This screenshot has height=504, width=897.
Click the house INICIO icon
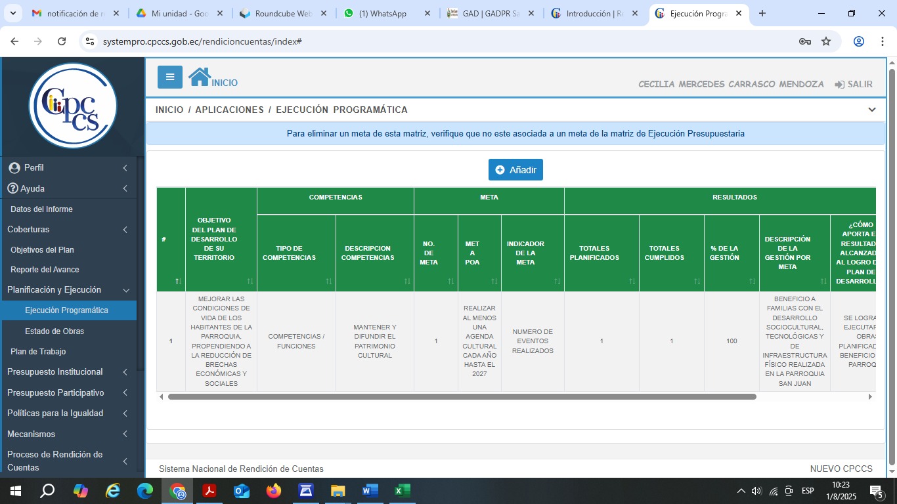point(200,77)
